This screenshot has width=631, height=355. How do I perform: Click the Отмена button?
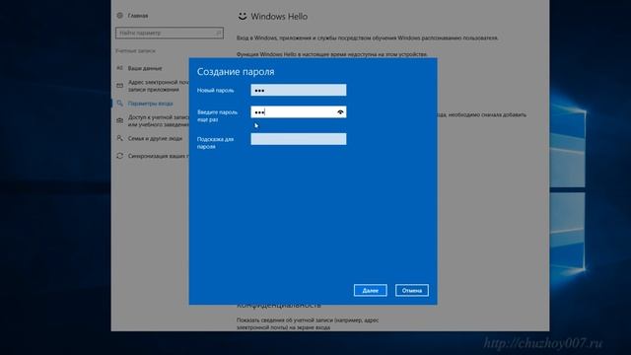(x=412, y=290)
